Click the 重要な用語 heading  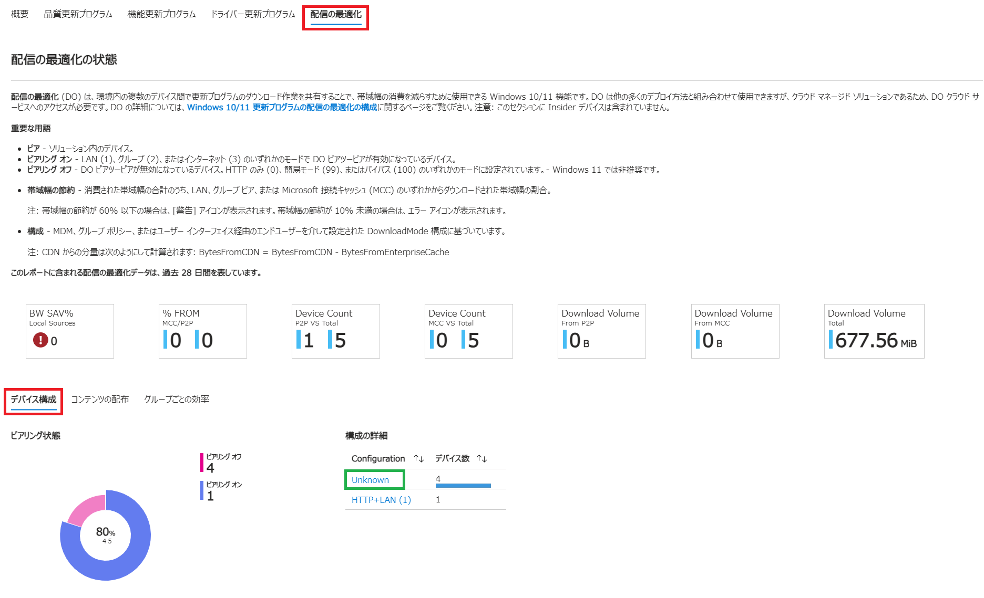click(x=31, y=128)
